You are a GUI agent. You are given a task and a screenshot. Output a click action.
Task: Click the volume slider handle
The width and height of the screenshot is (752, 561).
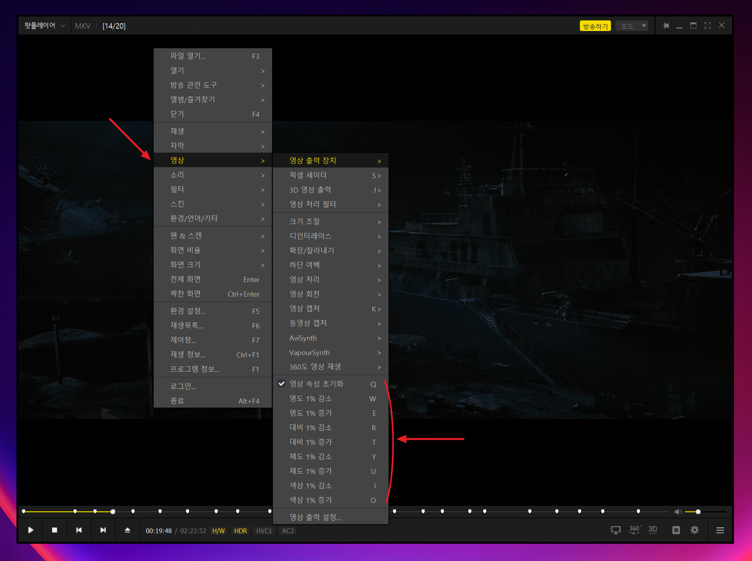click(x=698, y=512)
